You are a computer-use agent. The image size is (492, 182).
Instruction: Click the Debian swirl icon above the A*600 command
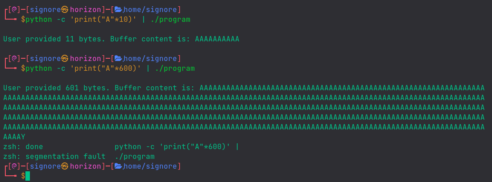coord(14,58)
